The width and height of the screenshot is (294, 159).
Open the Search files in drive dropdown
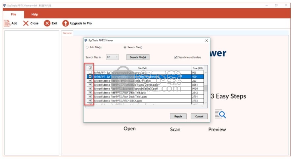112,57
